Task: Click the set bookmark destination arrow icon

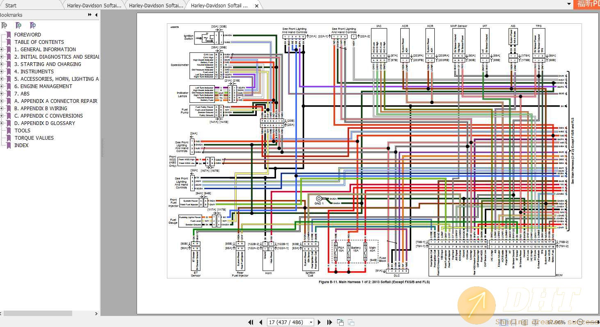Action: 33,25
